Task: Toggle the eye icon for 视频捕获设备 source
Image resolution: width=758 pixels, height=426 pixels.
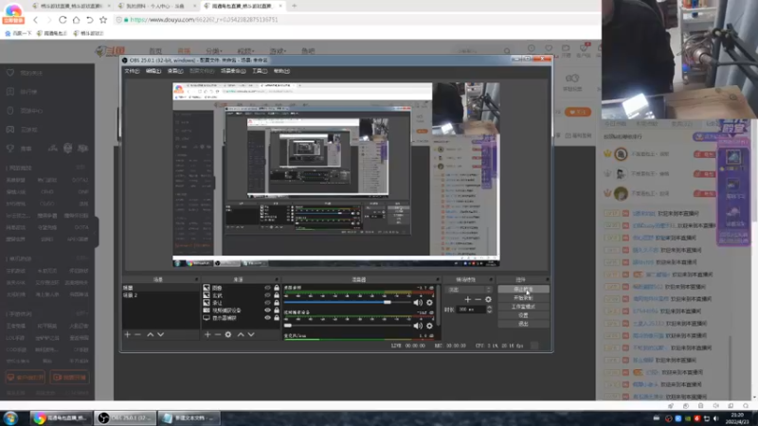Action: coord(267,311)
